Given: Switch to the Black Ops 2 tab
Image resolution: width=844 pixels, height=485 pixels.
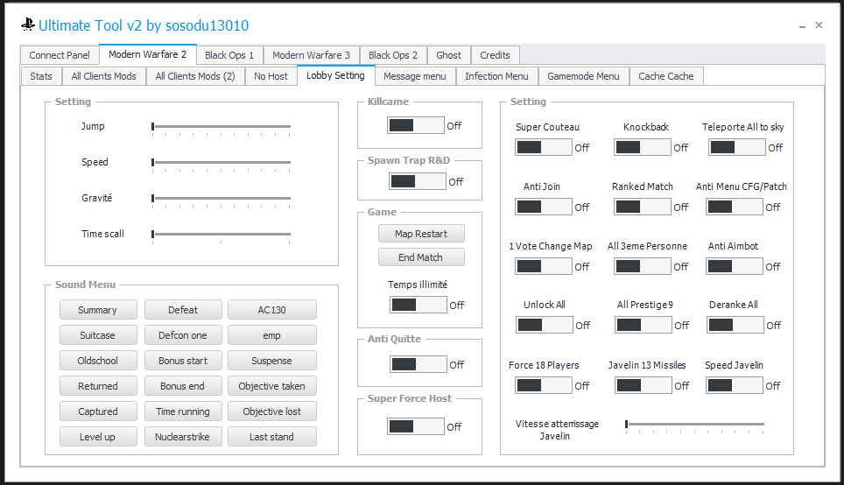Looking at the screenshot, I should pyautogui.click(x=393, y=55).
